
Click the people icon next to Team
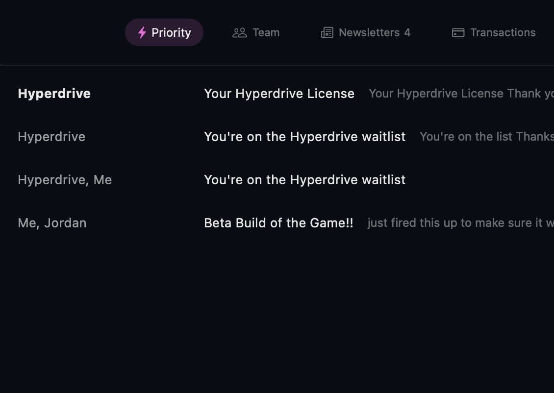pyautogui.click(x=239, y=32)
